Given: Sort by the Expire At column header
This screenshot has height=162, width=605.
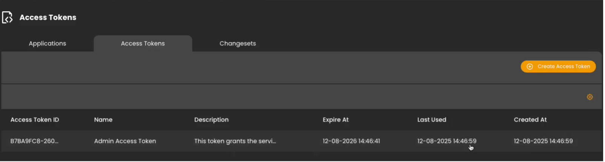Looking at the screenshot, I should [335, 120].
